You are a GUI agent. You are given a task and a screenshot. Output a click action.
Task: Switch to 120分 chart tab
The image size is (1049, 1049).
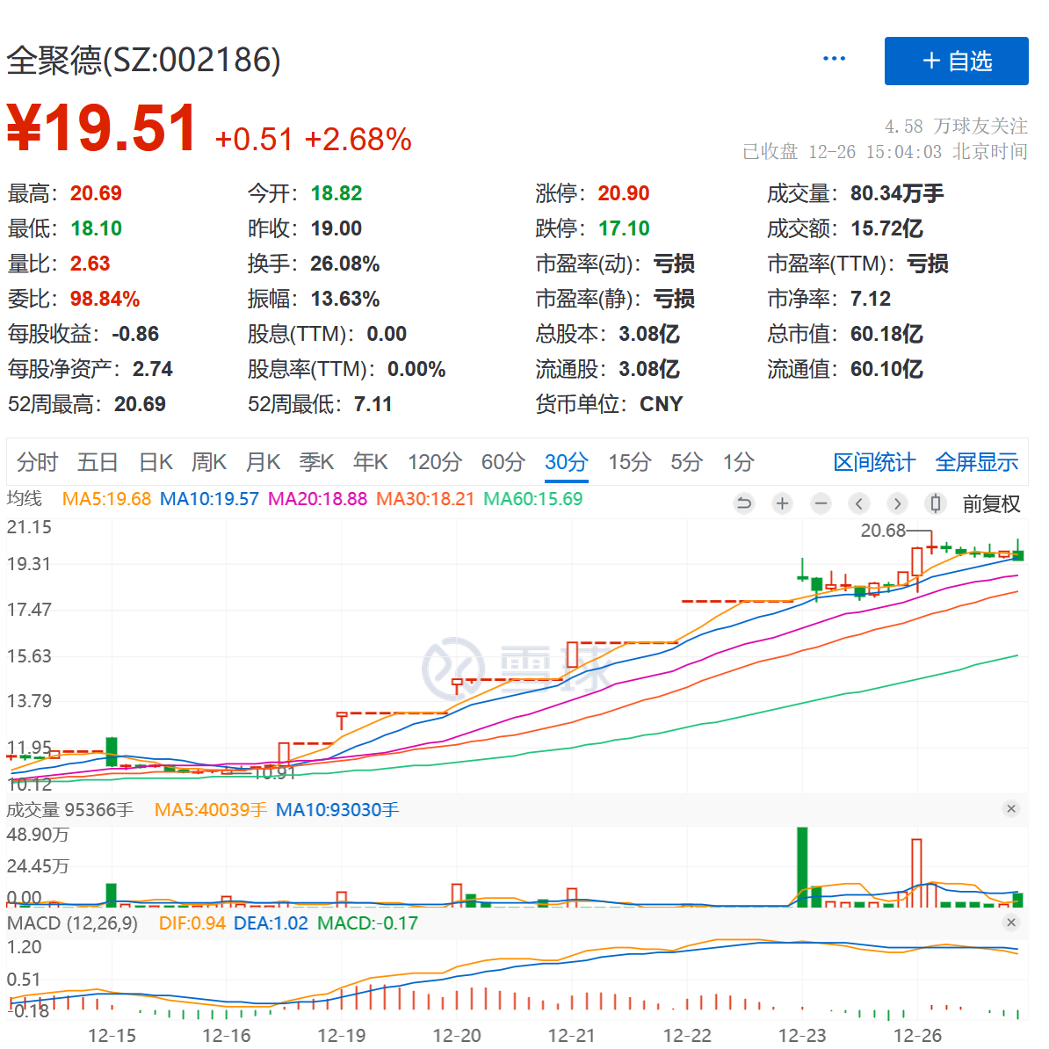point(435,461)
